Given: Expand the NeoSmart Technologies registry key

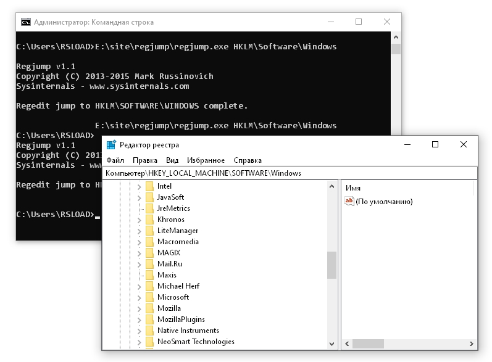Looking at the screenshot, I should pos(140,342).
